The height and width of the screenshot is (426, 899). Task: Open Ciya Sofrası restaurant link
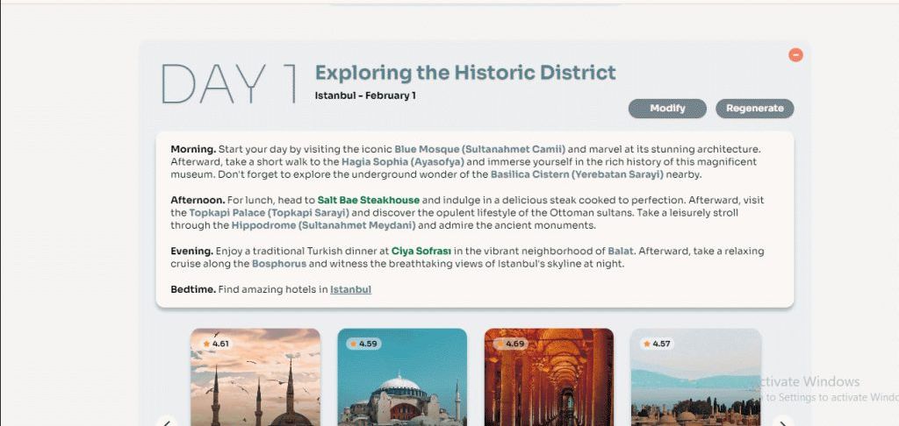[421, 252]
